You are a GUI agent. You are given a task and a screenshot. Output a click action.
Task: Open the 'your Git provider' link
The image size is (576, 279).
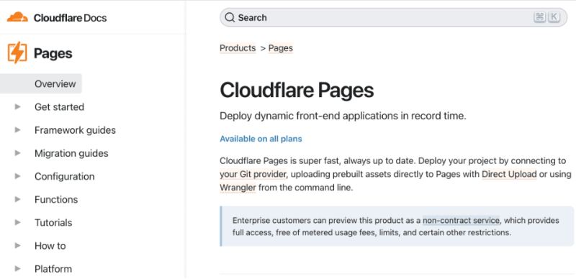[253, 174]
